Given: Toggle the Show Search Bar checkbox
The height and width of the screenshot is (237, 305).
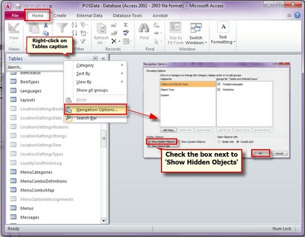Looking at the screenshot, I should [x=149, y=146].
